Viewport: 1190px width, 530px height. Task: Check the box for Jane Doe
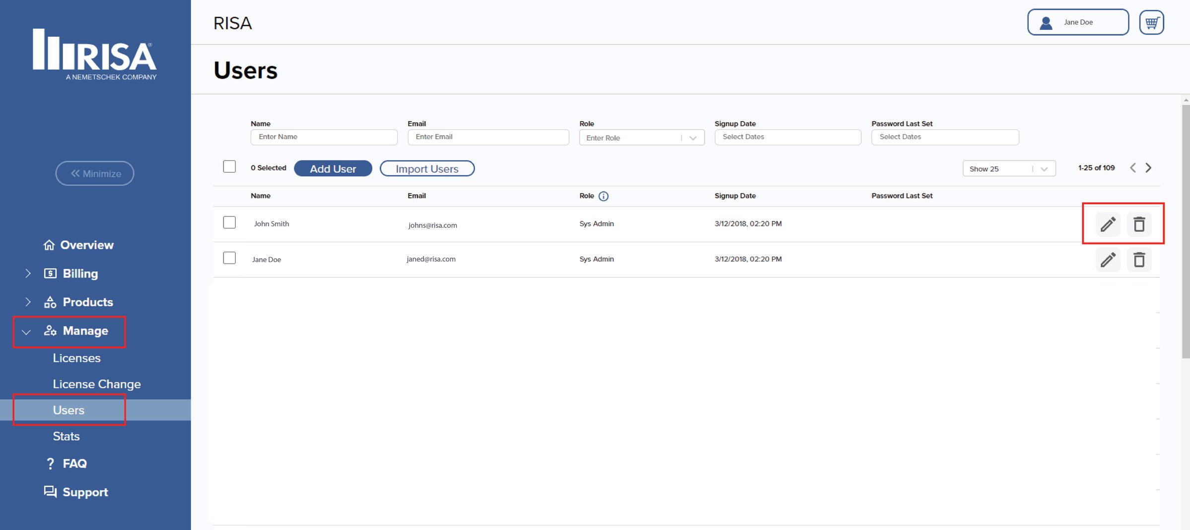pos(229,258)
